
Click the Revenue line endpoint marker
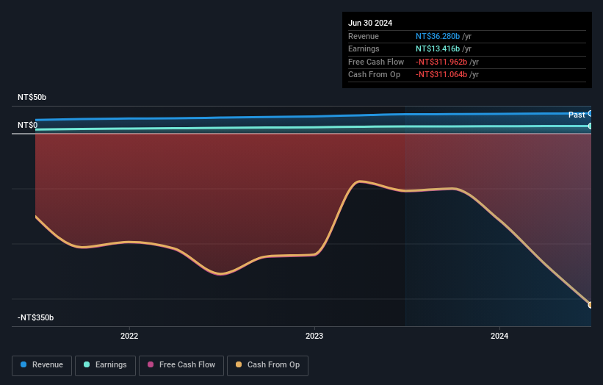tap(591, 113)
